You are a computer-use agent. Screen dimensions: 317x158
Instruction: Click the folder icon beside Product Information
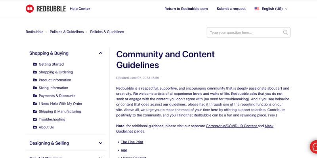coord(35,80)
